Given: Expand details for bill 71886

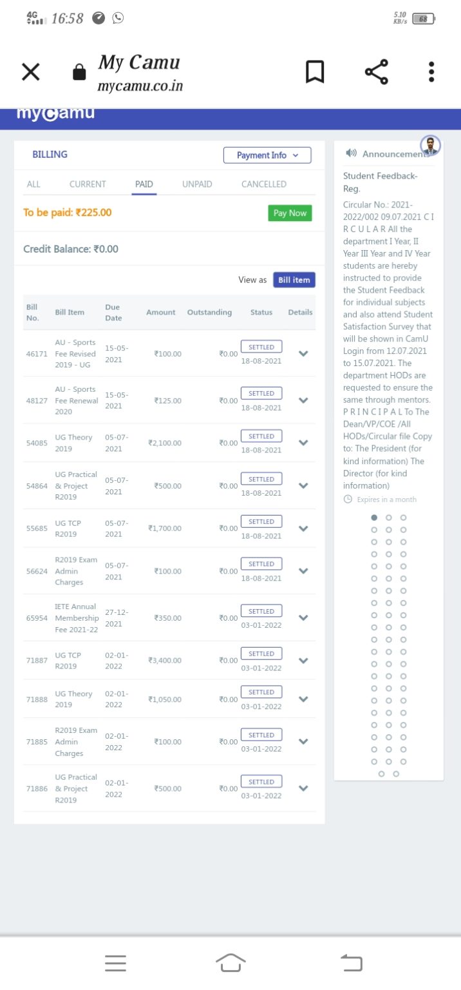Looking at the screenshot, I should coord(304,788).
